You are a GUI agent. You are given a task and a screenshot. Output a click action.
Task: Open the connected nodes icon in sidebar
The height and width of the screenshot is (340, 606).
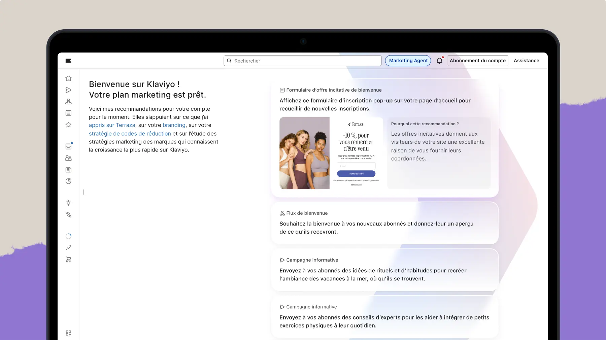pyautogui.click(x=68, y=214)
